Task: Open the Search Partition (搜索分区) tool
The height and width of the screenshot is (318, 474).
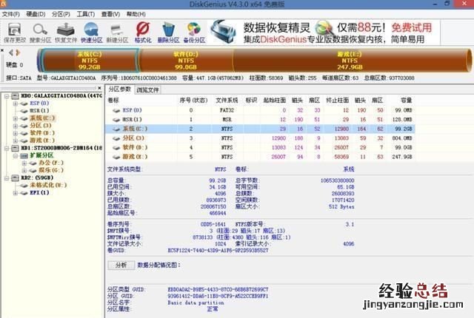Action: [40, 33]
